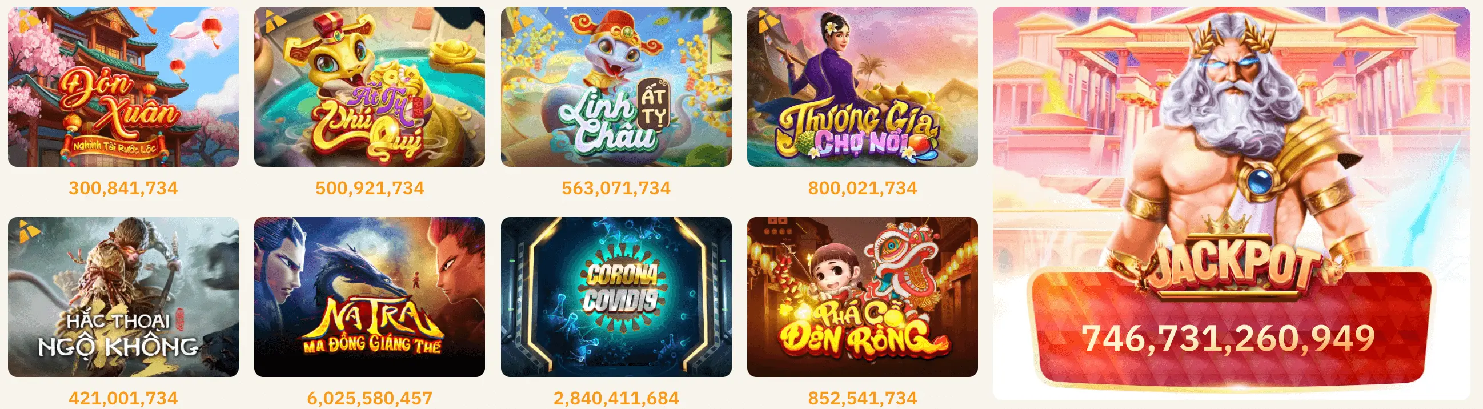Launch the Linh Châu Ất Tỵ game
The image size is (1483, 409).
tap(616, 87)
